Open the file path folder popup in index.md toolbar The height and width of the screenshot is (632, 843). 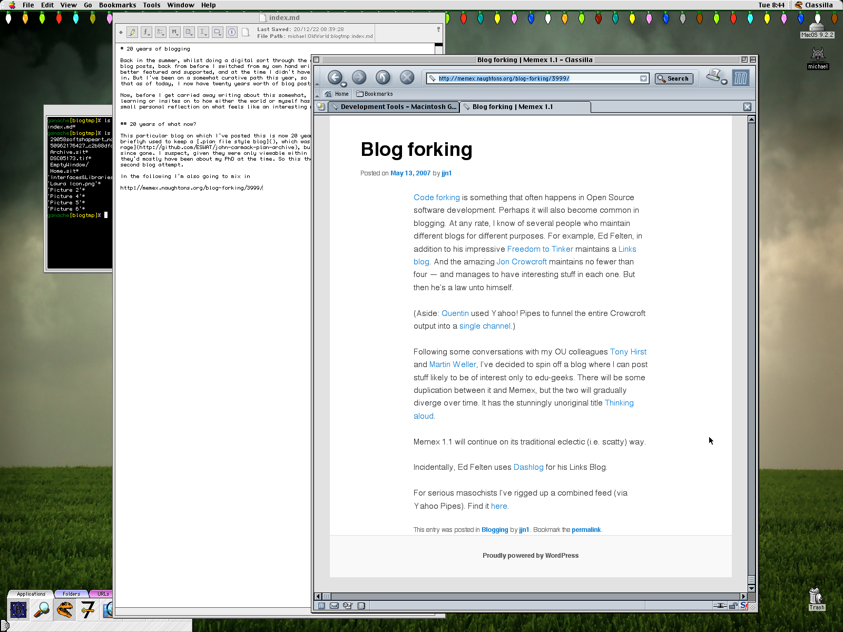218,32
